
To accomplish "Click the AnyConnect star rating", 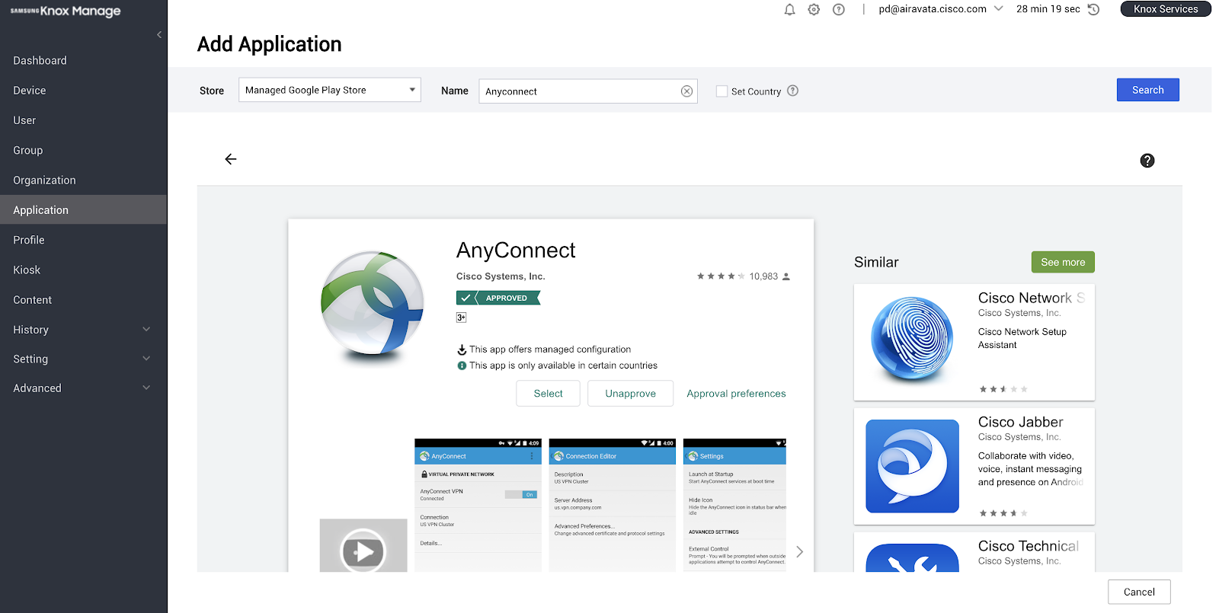I will tap(721, 276).
